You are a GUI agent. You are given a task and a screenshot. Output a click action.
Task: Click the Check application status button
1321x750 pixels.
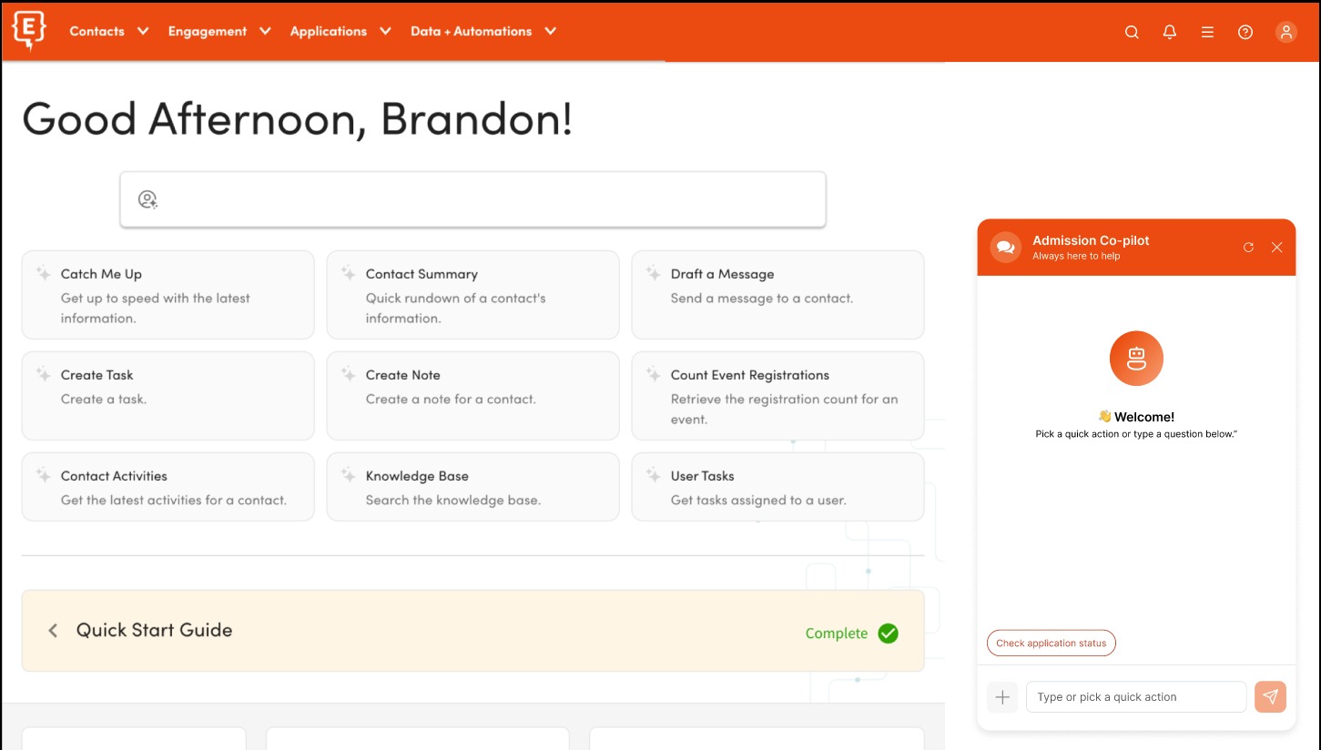click(1051, 643)
